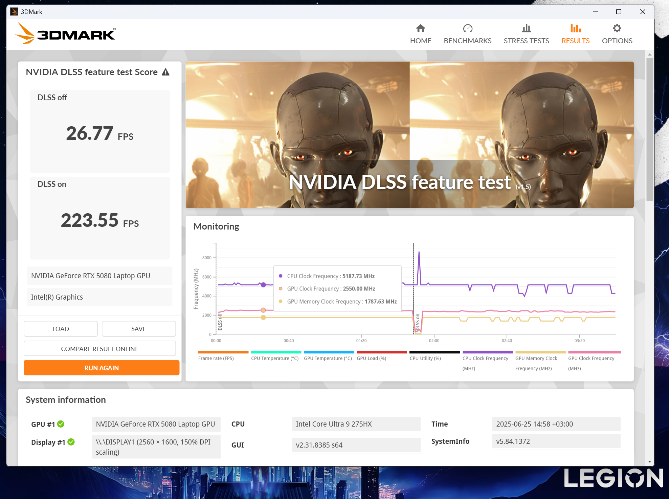Click the Intel Core Ultra 9 275HX field
Image resolution: width=669 pixels, height=499 pixels.
point(356,424)
